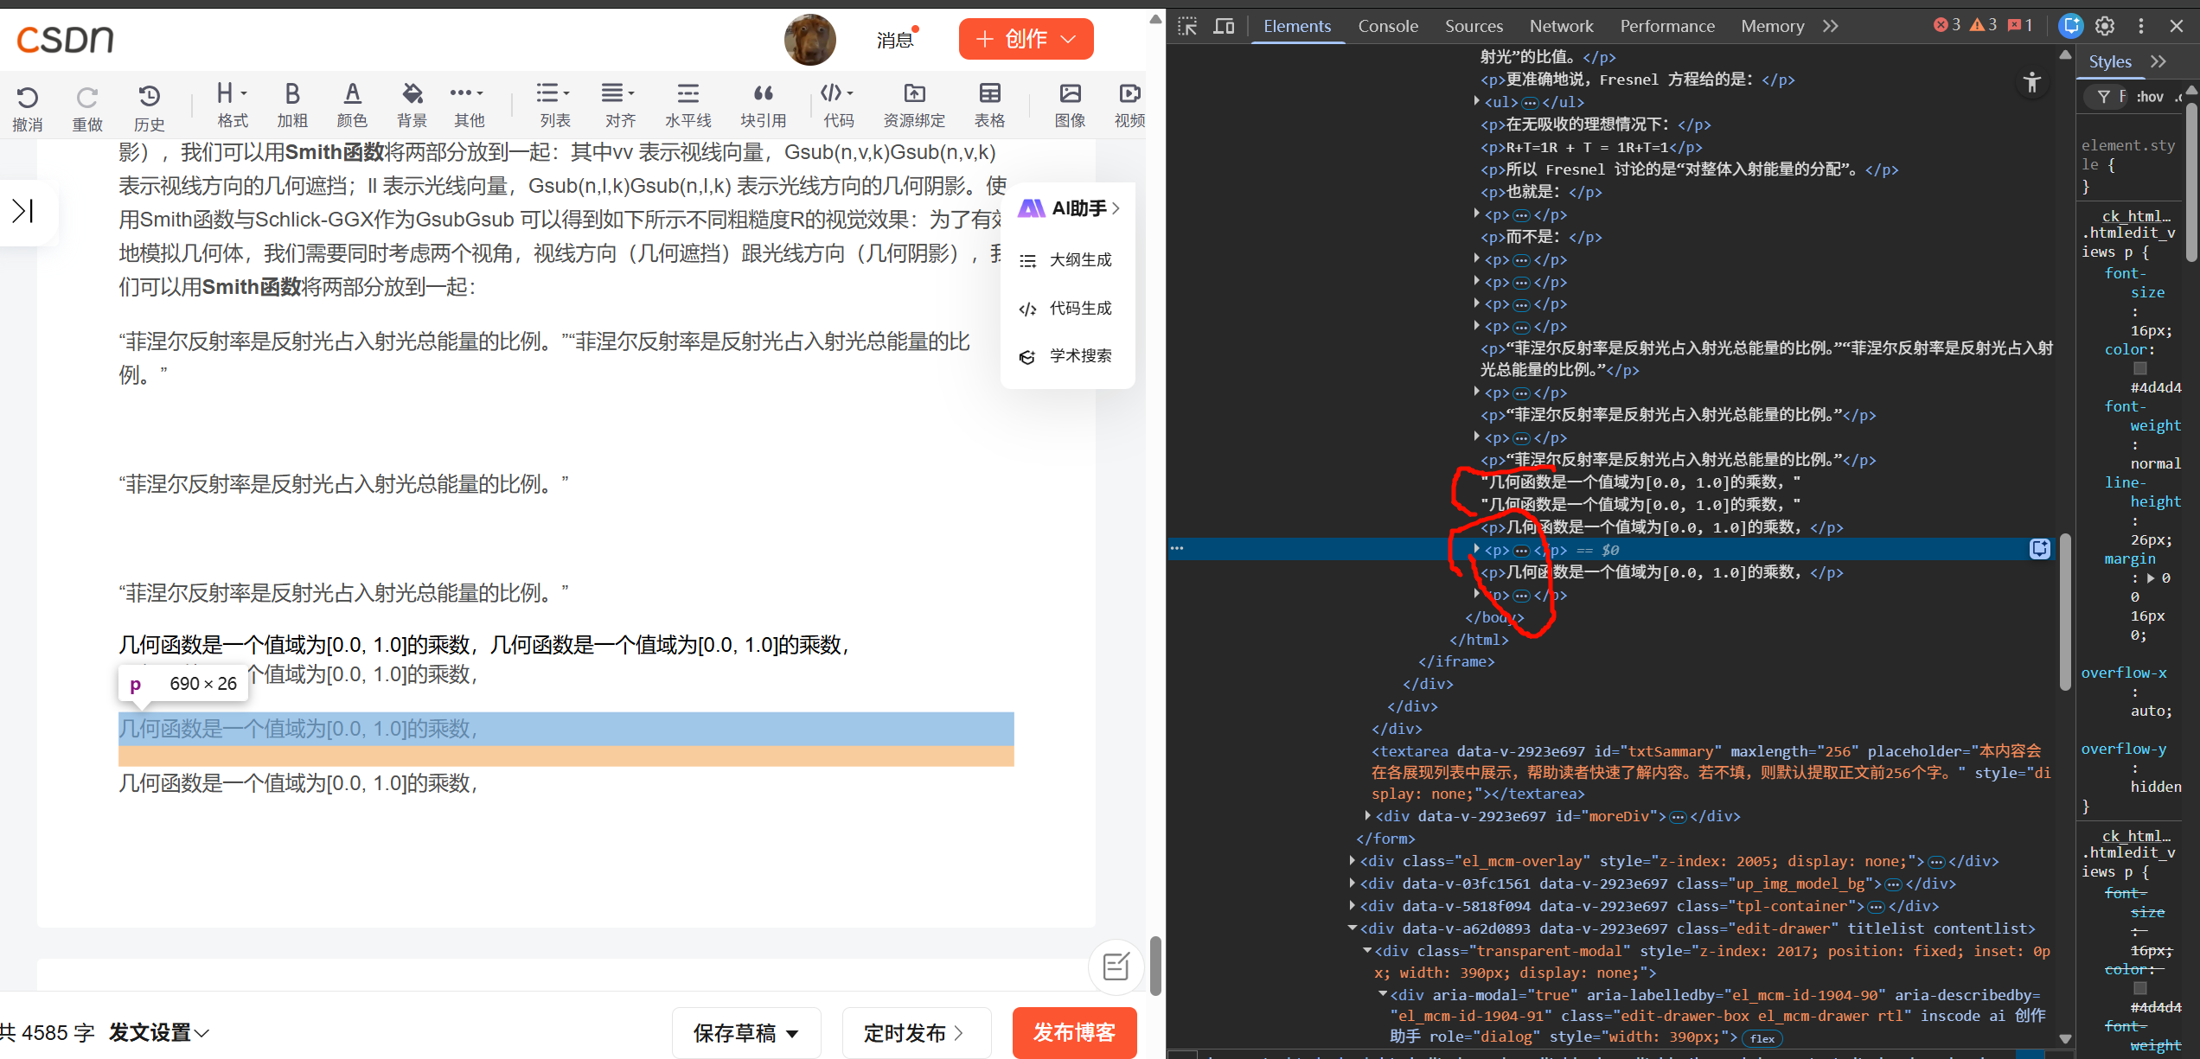The image size is (2200, 1059).
Task: Click the 发布博客 publish button
Action: pos(1074,1032)
